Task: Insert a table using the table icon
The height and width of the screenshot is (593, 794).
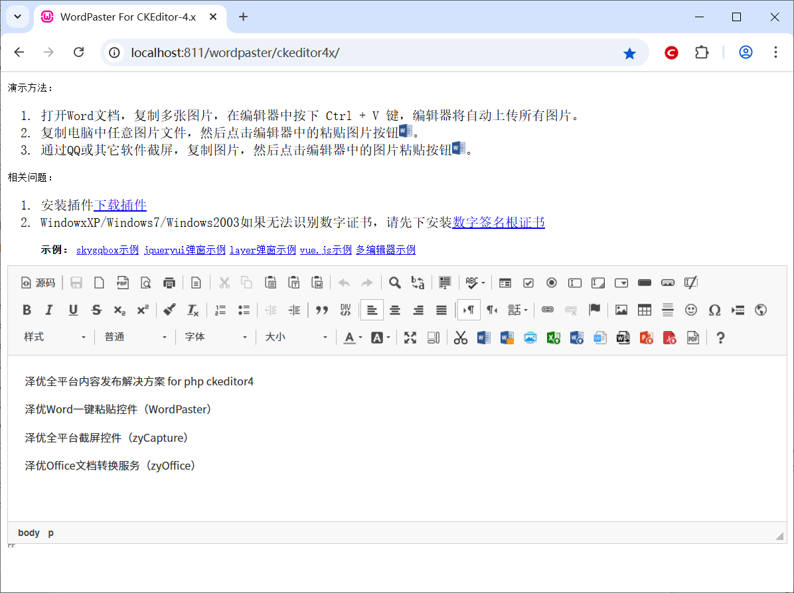Action: pyautogui.click(x=644, y=310)
